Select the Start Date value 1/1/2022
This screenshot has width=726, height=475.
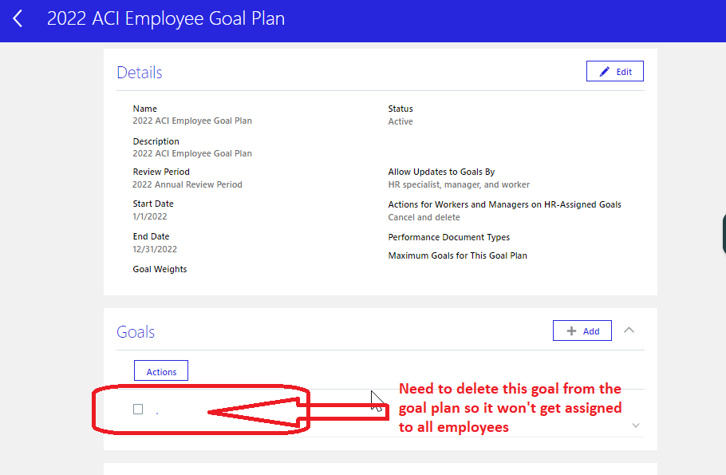(150, 216)
